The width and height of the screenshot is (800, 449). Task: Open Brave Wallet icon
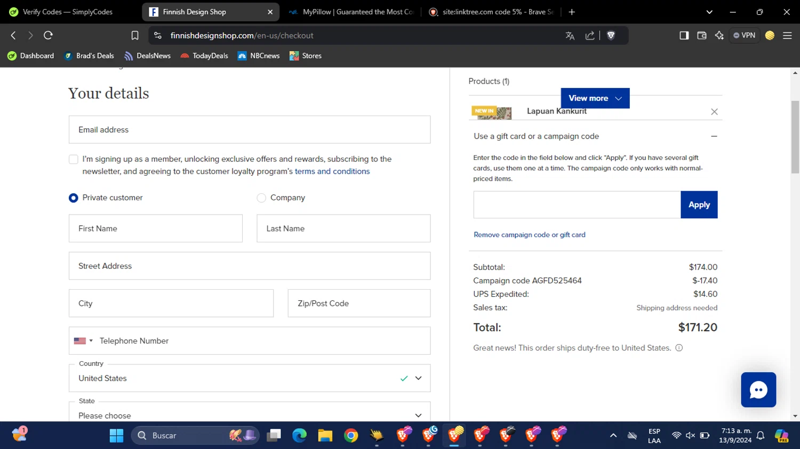(702, 35)
